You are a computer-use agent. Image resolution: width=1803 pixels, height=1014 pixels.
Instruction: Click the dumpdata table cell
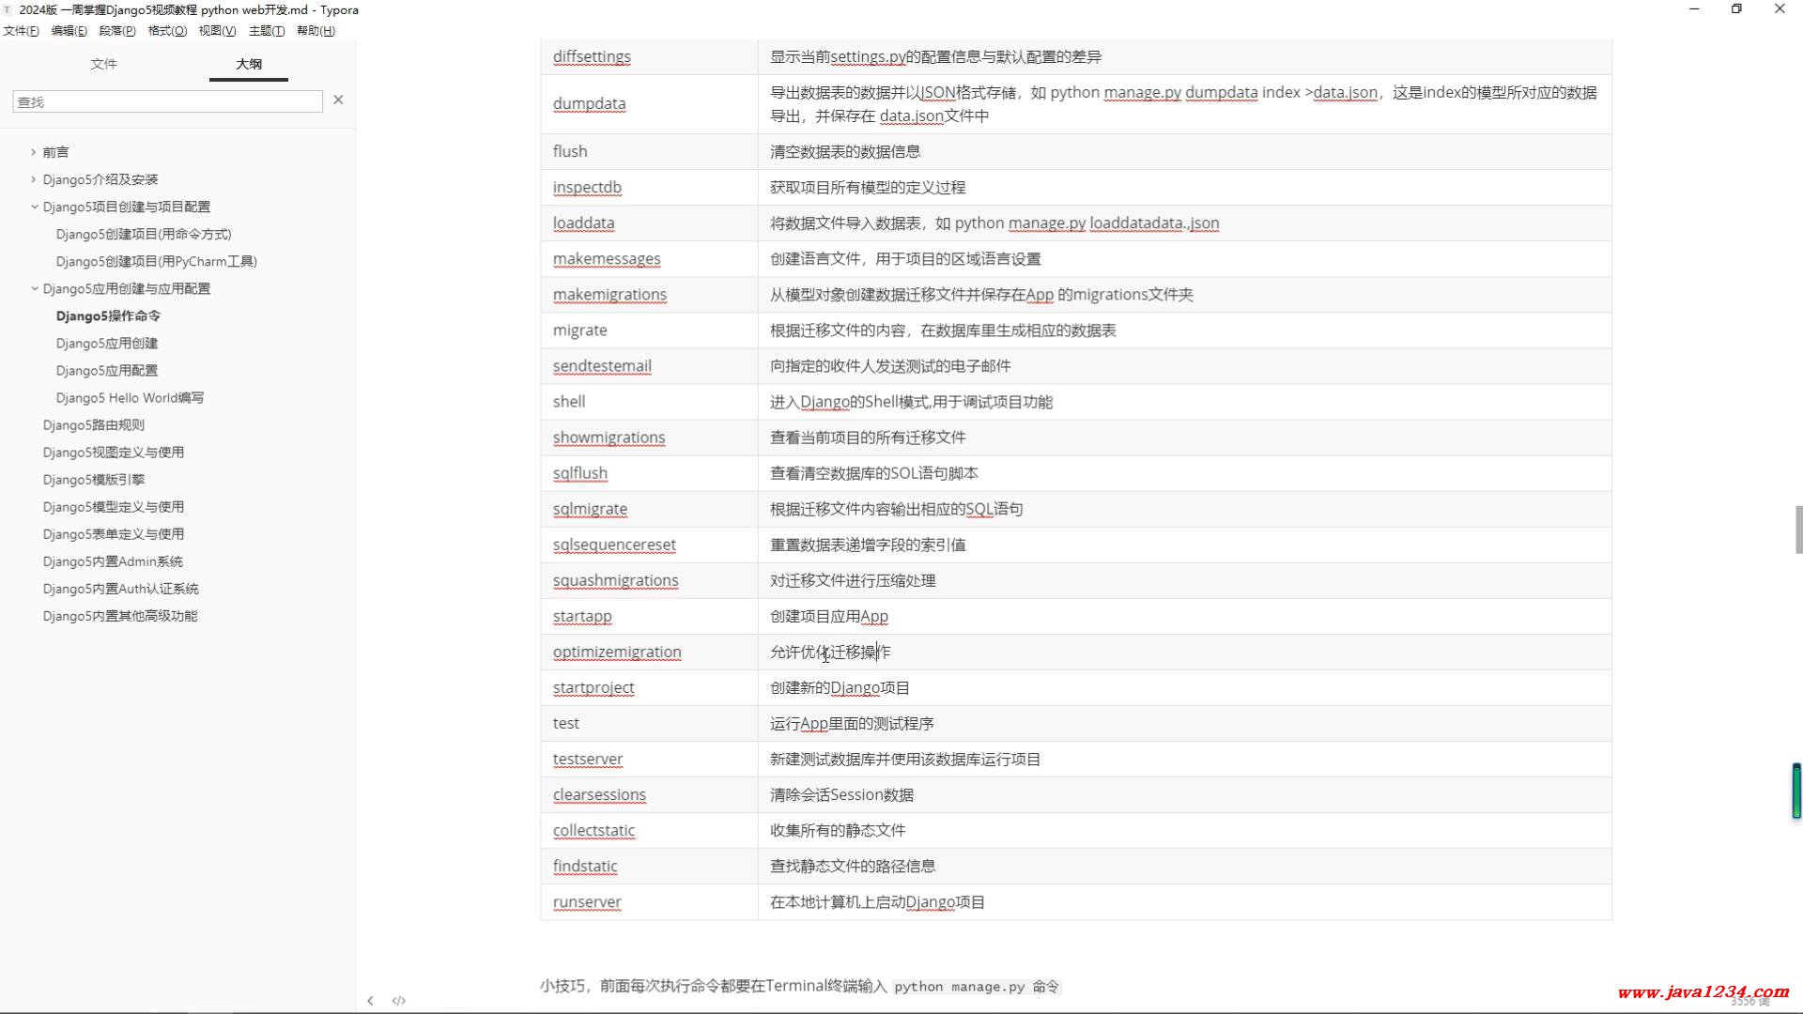(649, 103)
